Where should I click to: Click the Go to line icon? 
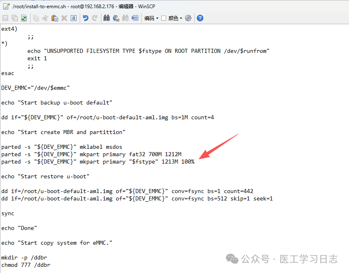[x=135, y=18]
